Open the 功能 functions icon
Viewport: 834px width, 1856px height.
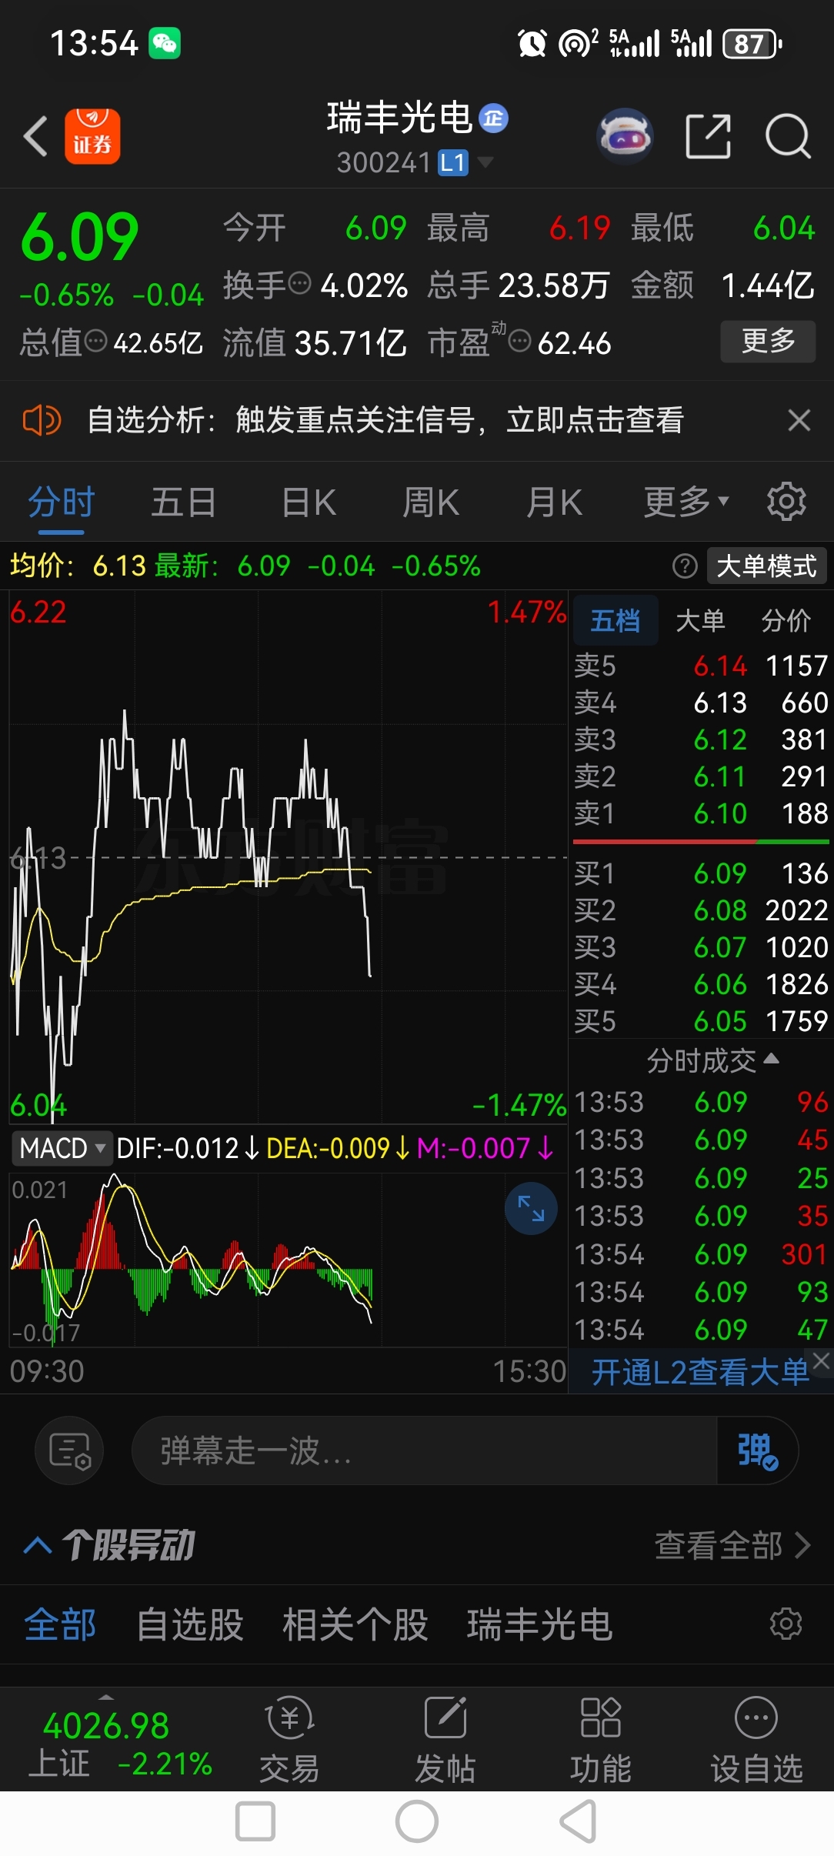[601, 1739]
